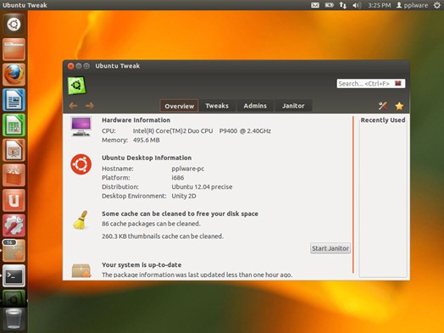Switch to the Admins tab
444x333 pixels.
[255, 106]
